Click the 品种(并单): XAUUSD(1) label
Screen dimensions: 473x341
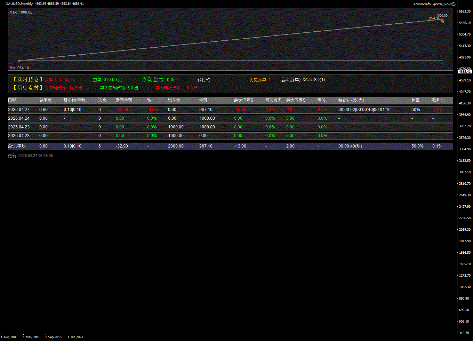click(x=303, y=80)
